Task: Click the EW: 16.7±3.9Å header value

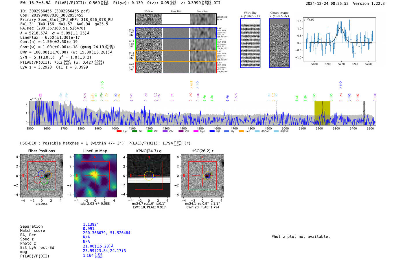Action: (36, 3)
